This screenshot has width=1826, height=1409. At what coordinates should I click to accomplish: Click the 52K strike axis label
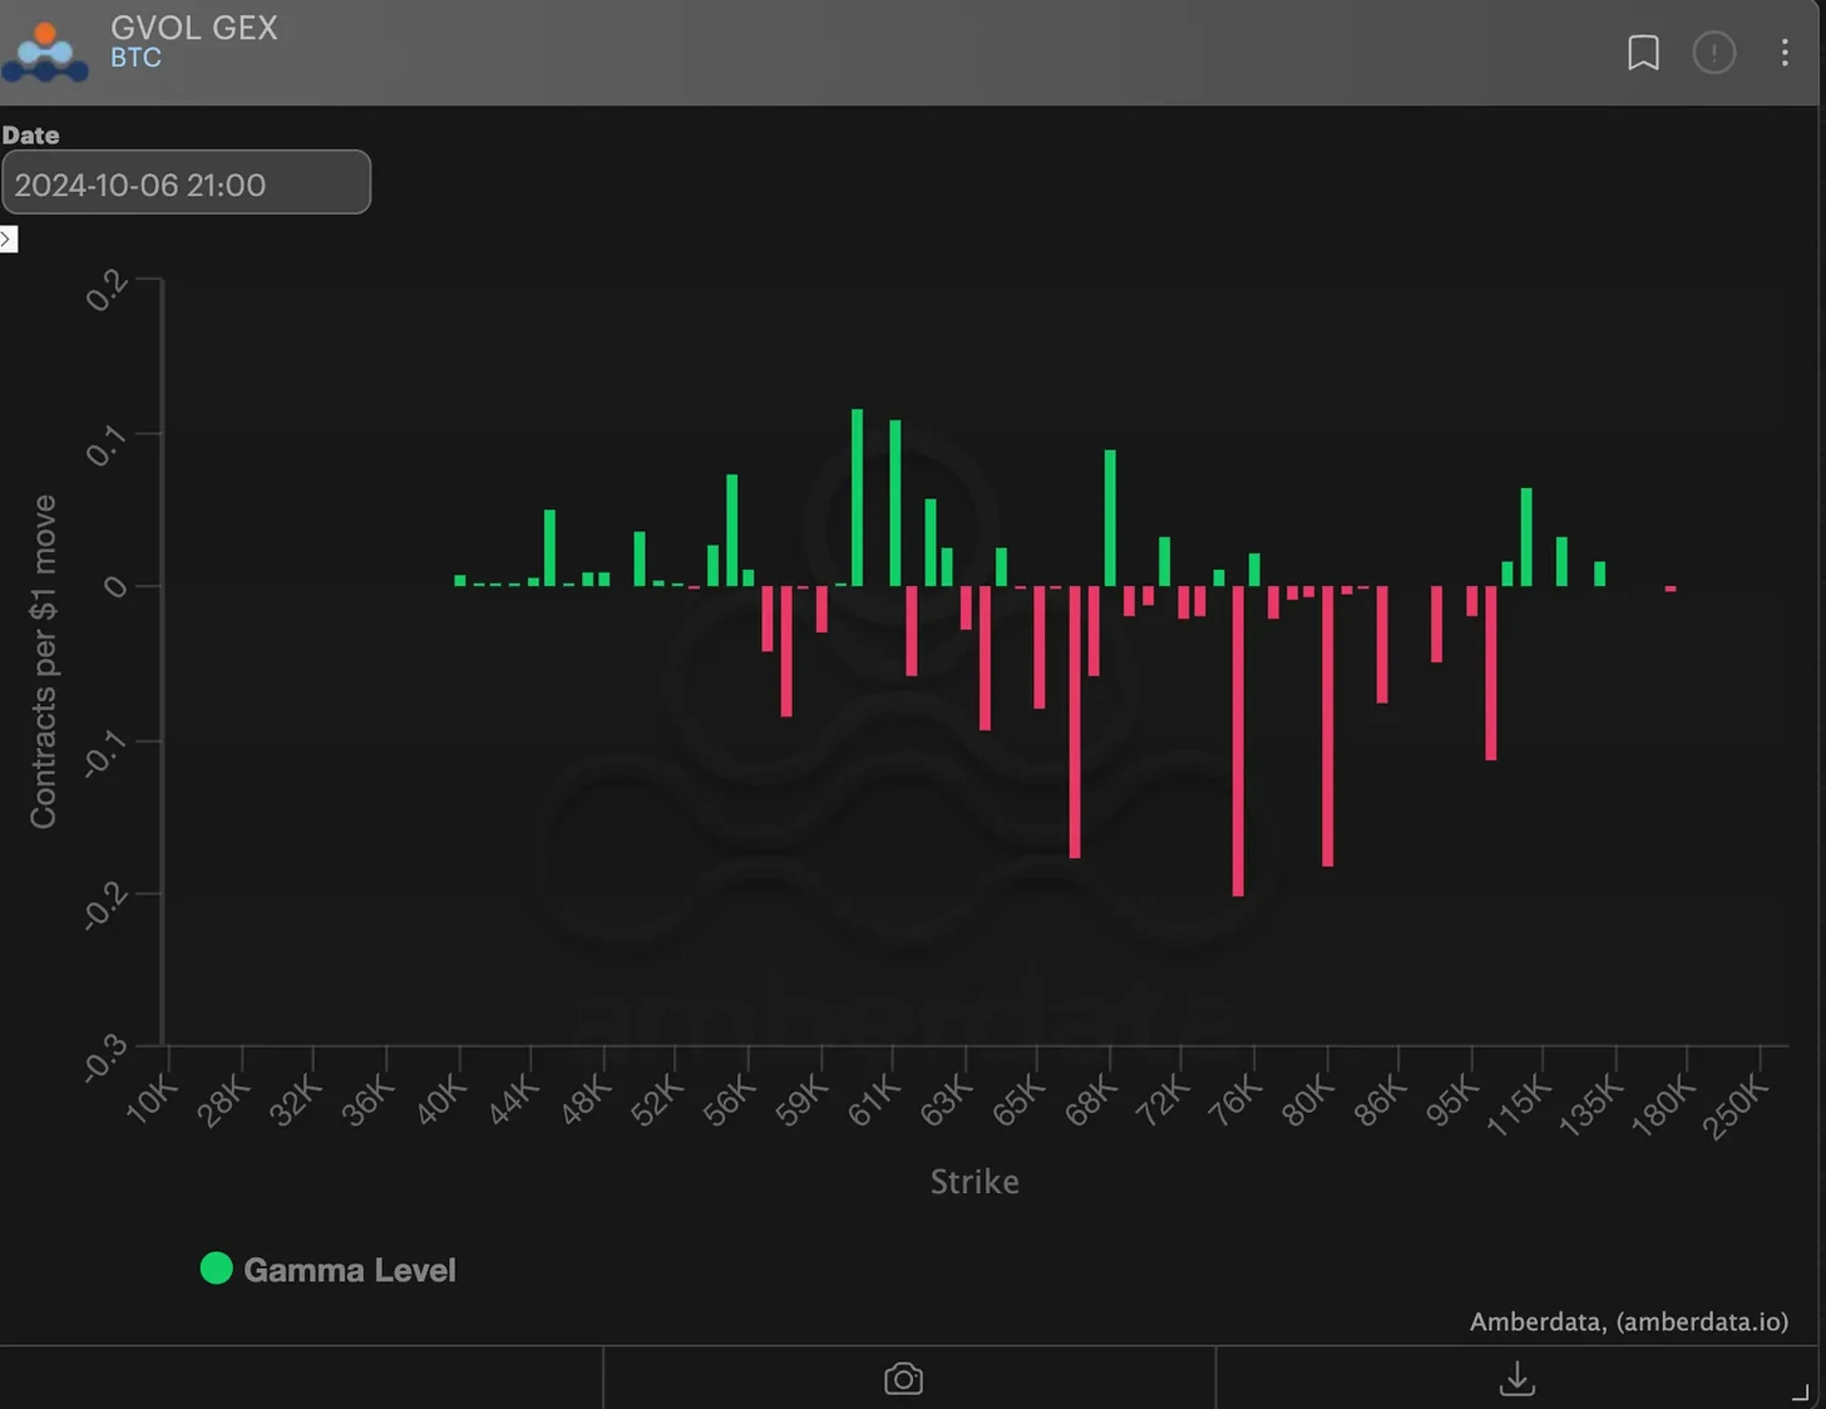(x=656, y=1101)
